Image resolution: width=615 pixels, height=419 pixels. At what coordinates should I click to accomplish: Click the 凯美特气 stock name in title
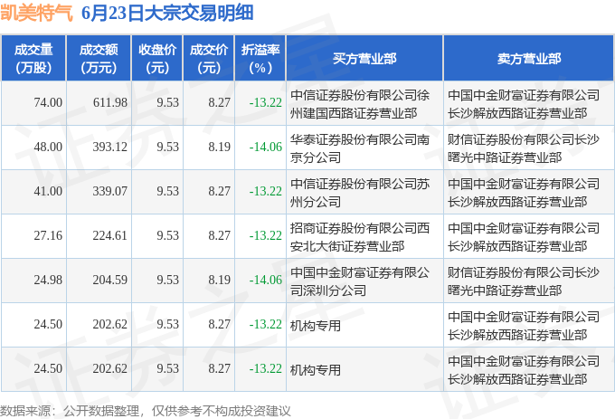tap(36, 13)
